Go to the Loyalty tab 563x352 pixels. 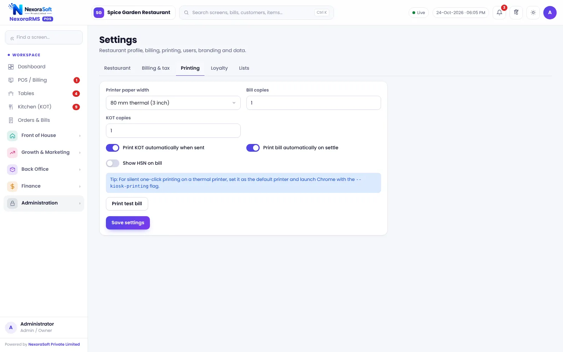219,68
